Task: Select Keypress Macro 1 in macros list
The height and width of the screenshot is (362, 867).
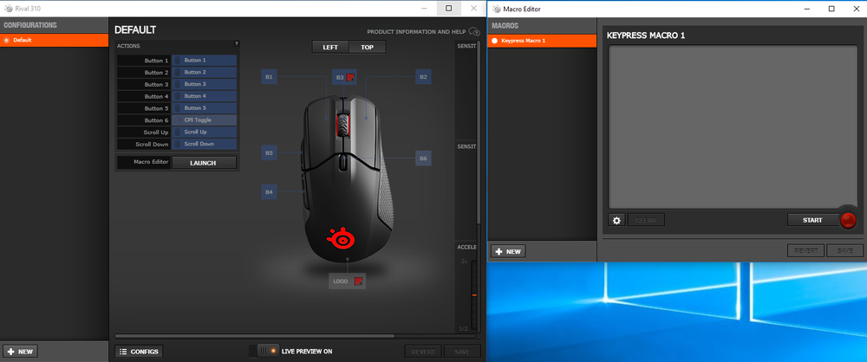Action: coord(542,41)
